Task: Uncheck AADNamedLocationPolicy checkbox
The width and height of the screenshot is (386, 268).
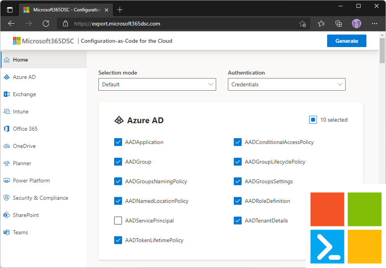Action: (118, 201)
